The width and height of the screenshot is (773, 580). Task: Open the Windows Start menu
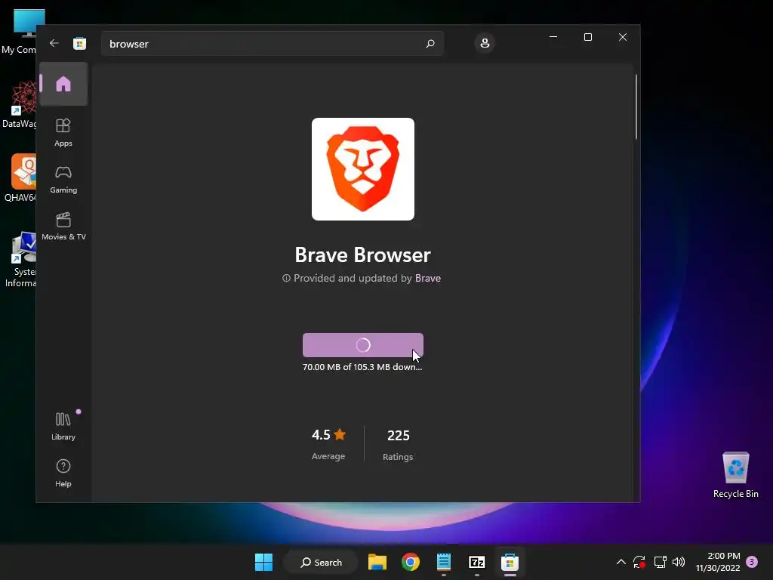click(x=263, y=562)
